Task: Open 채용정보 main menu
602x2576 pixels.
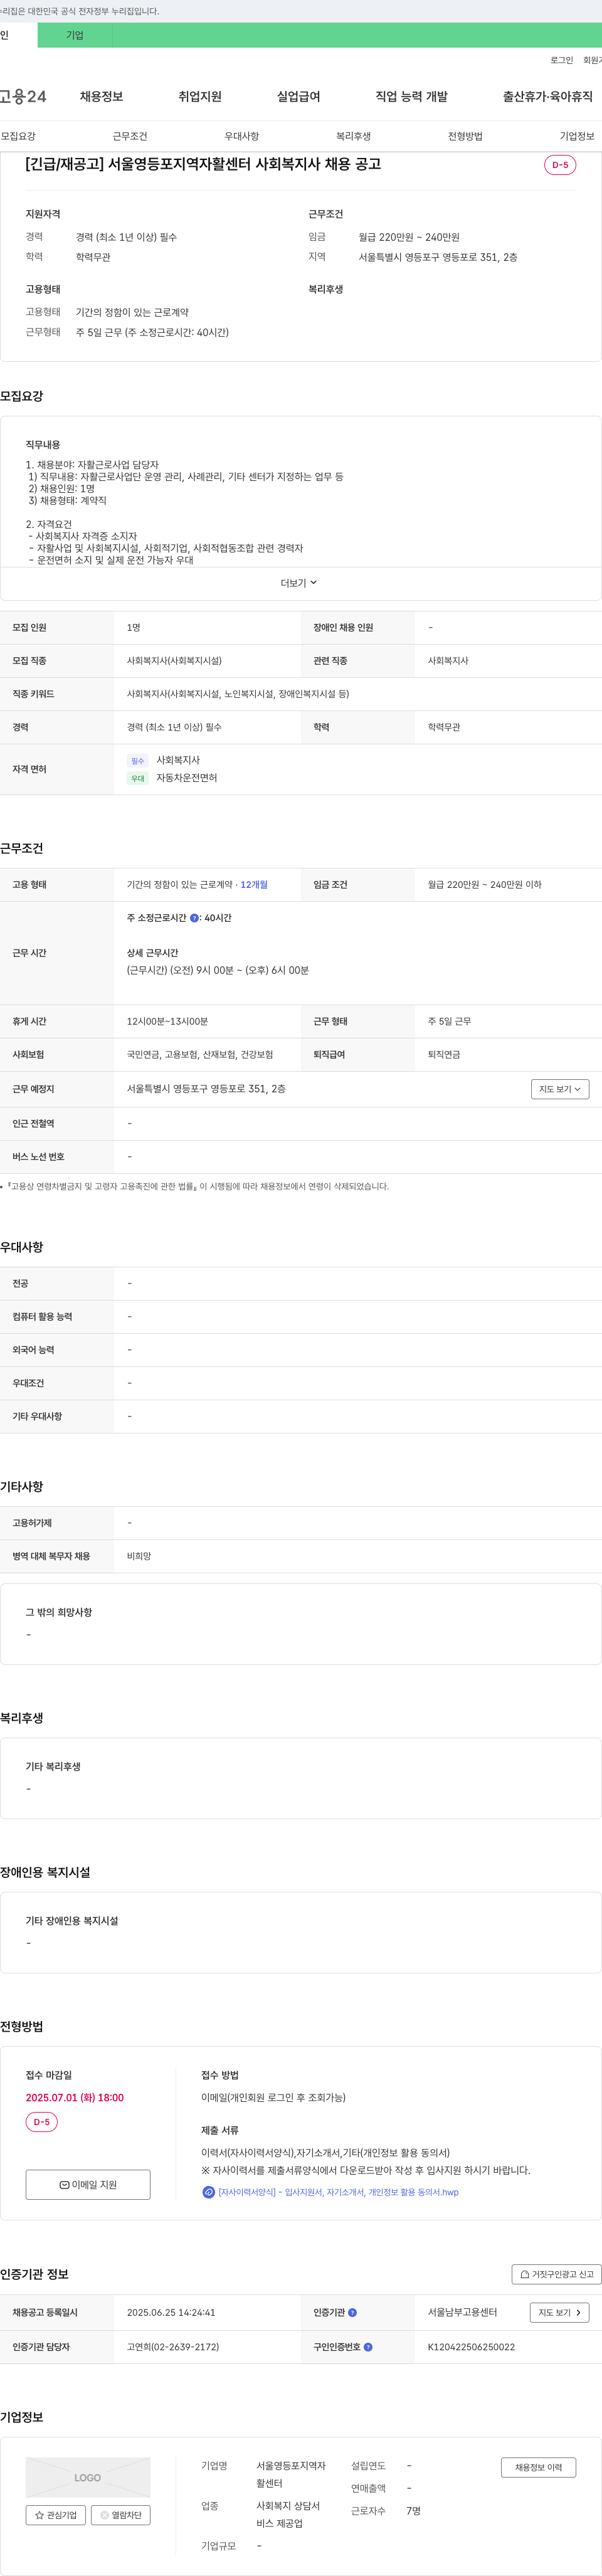Action: (x=101, y=96)
